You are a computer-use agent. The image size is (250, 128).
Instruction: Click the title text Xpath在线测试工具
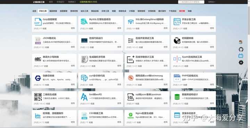click(x=192, y=57)
